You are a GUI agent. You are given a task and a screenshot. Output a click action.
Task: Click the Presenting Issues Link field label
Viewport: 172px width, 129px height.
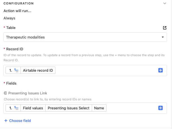pos(28,93)
